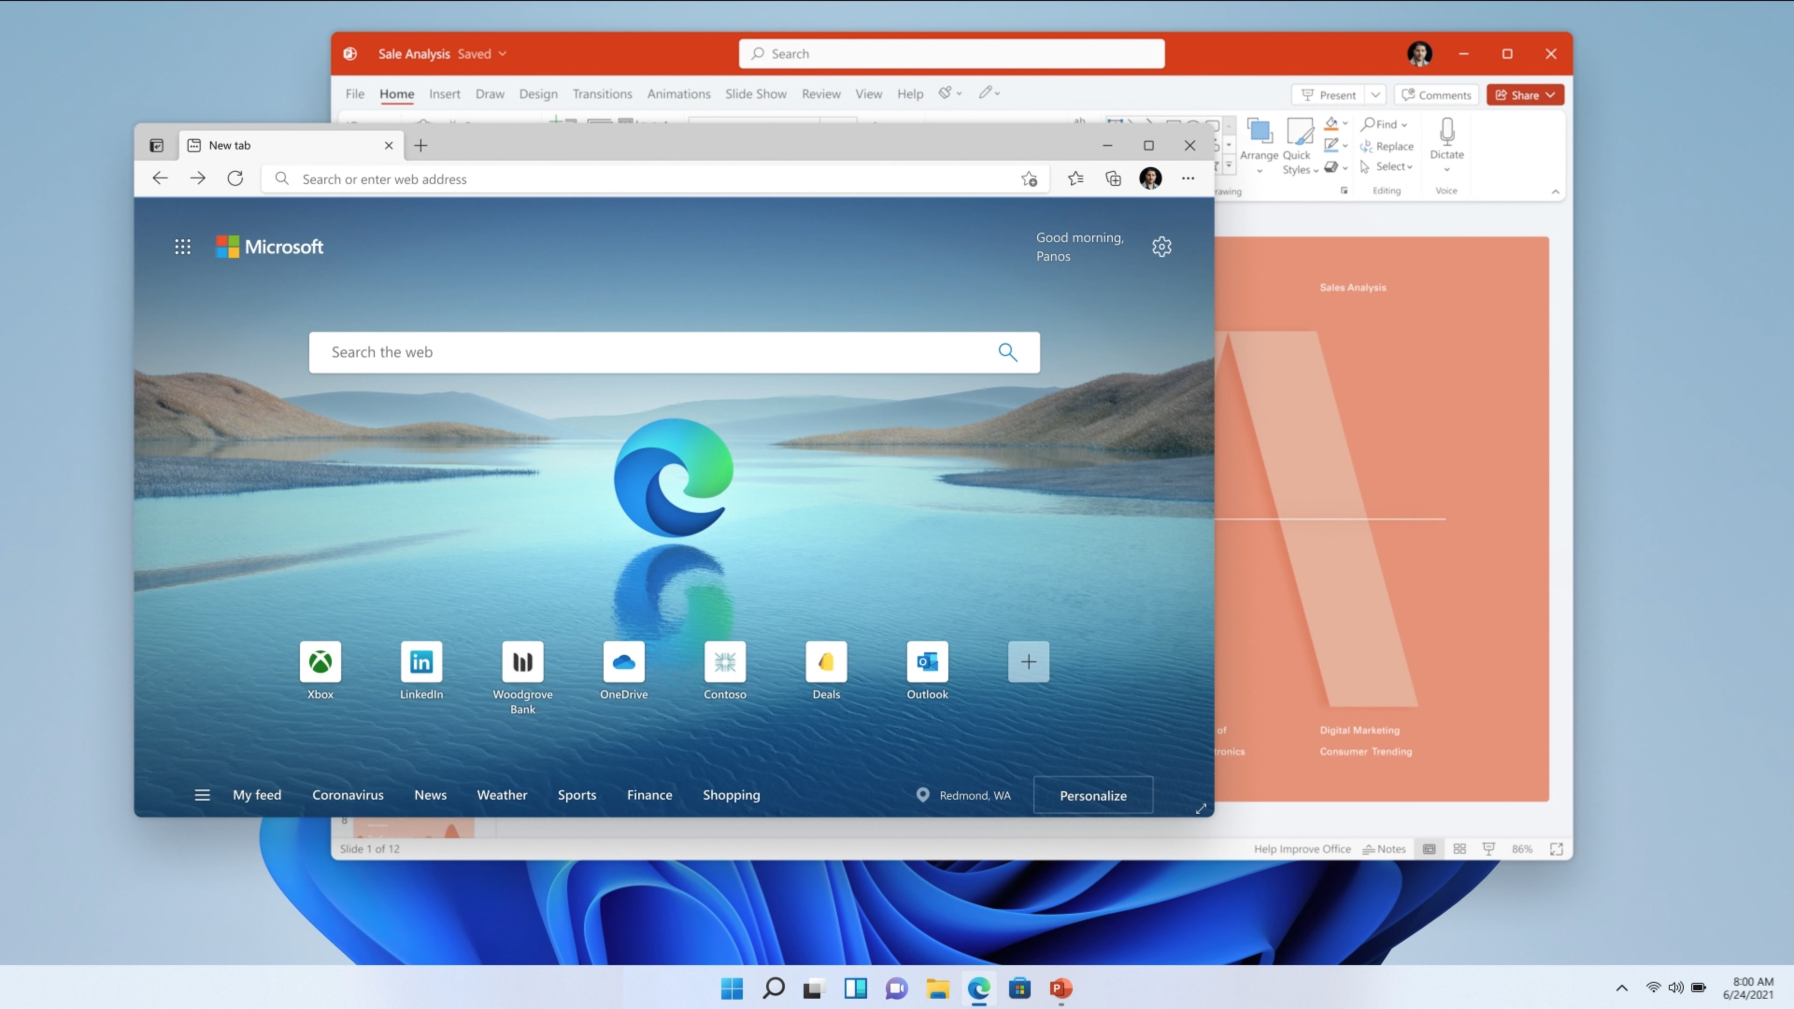Click the web search magnifier button
This screenshot has width=1794, height=1009.
(1008, 352)
